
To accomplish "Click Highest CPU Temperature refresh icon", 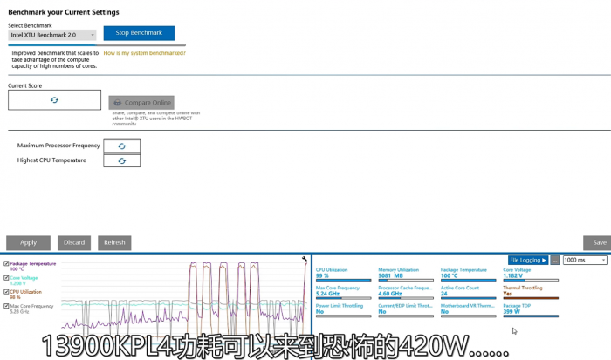I will [122, 160].
